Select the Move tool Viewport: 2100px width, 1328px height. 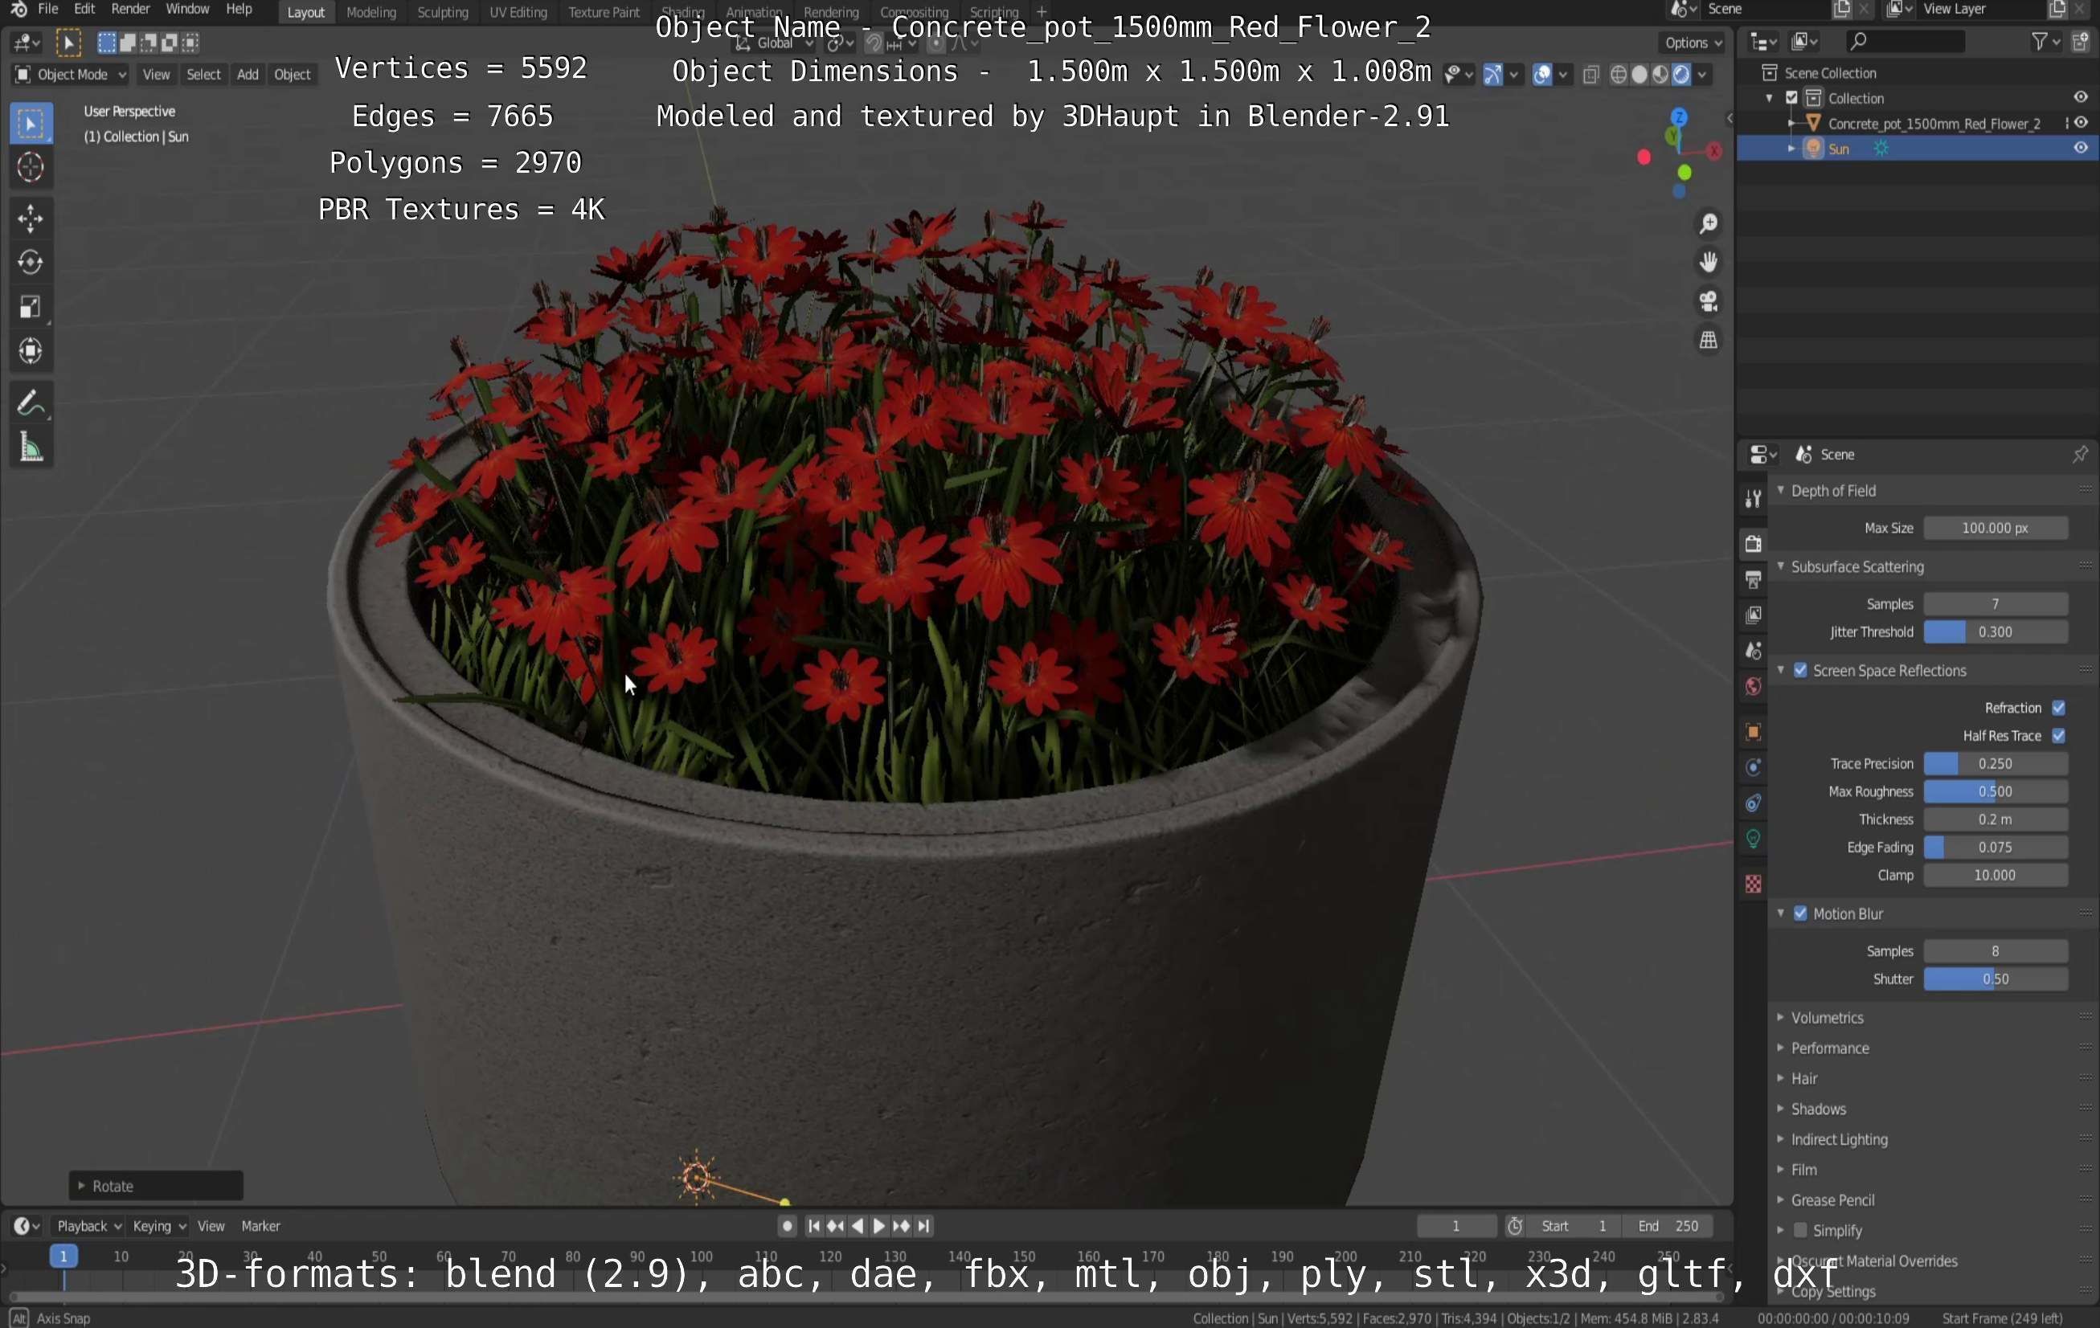tap(31, 218)
